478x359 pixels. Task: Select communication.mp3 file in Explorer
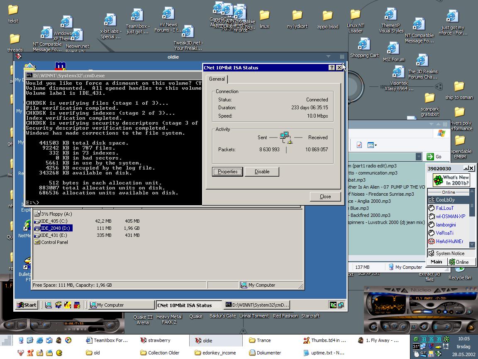pos(373,173)
